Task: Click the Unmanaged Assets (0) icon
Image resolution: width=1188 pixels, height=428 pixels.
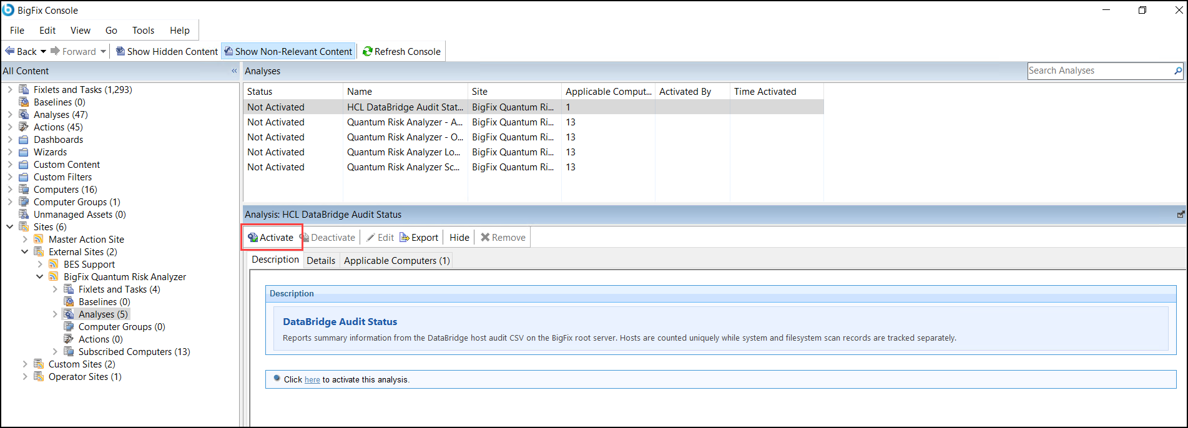Action: (24, 214)
